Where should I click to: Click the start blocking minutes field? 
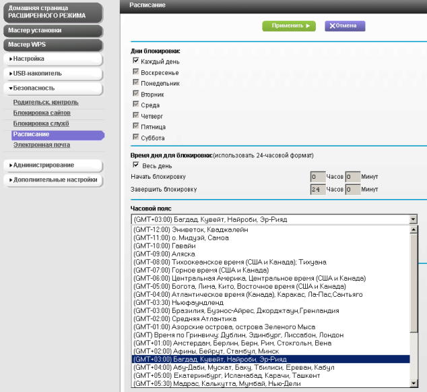(x=353, y=177)
